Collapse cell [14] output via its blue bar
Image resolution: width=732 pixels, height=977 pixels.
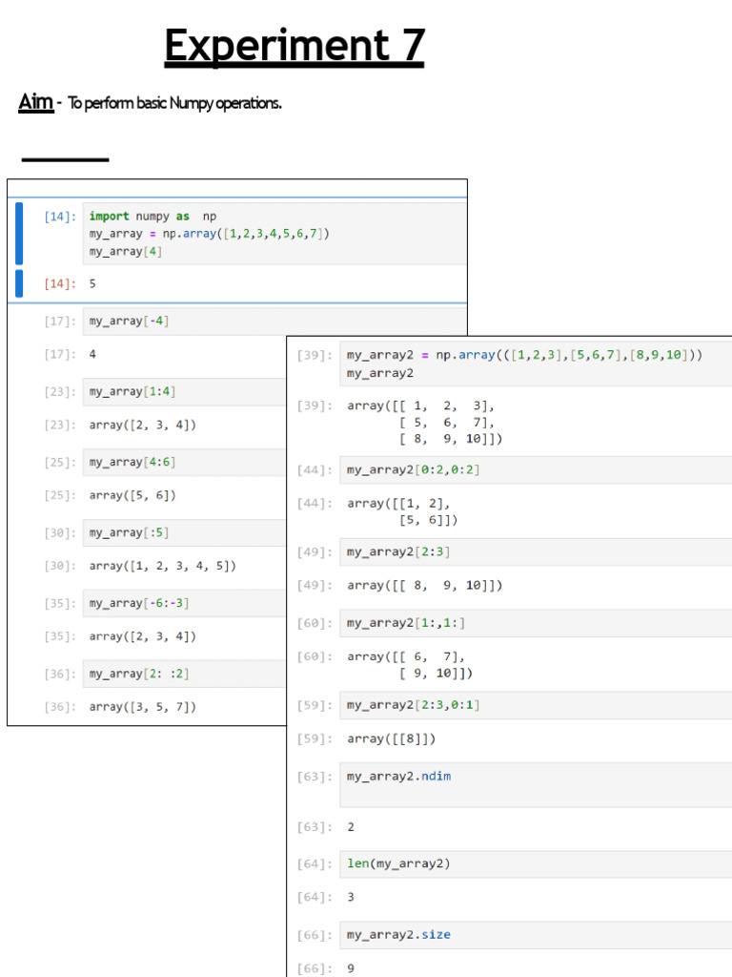click(x=19, y=283)
